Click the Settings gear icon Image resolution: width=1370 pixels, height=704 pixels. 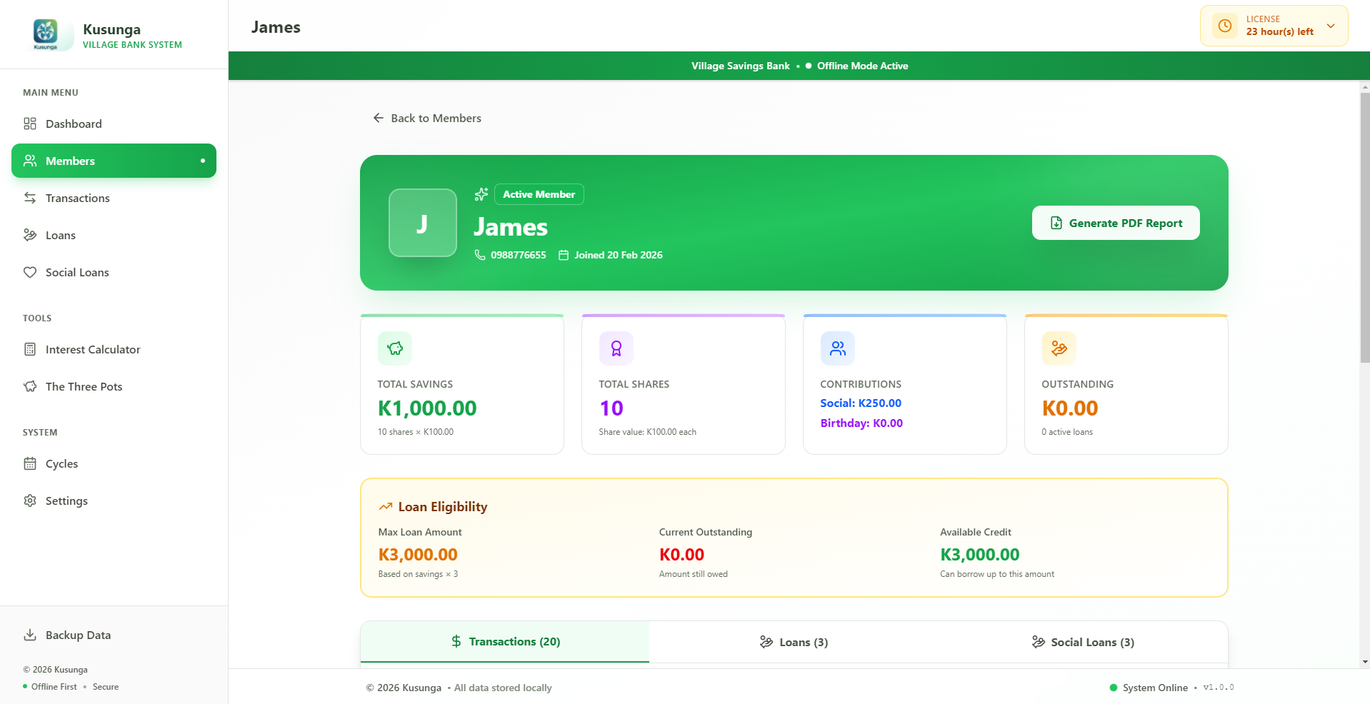30,501
